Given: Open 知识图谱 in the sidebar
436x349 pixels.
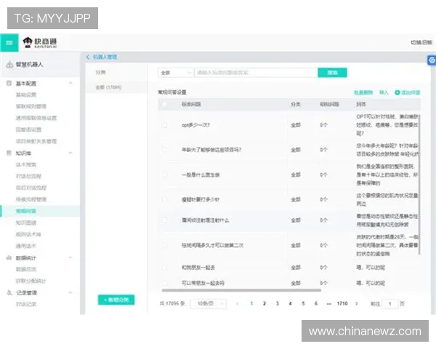Looking at the screenshot, I should click(26, 222).
